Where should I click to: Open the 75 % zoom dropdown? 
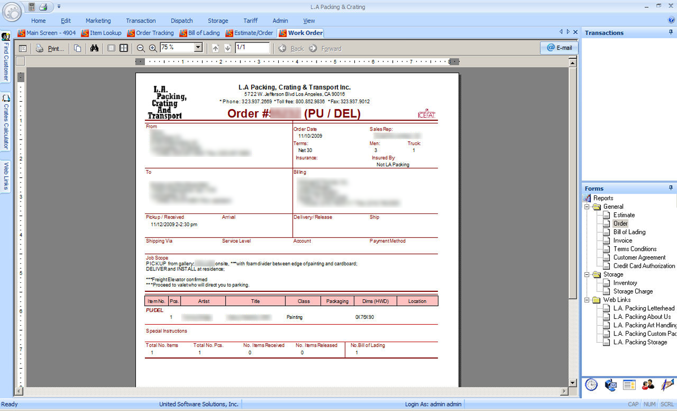pyautogui.click(x=198, y=49)
